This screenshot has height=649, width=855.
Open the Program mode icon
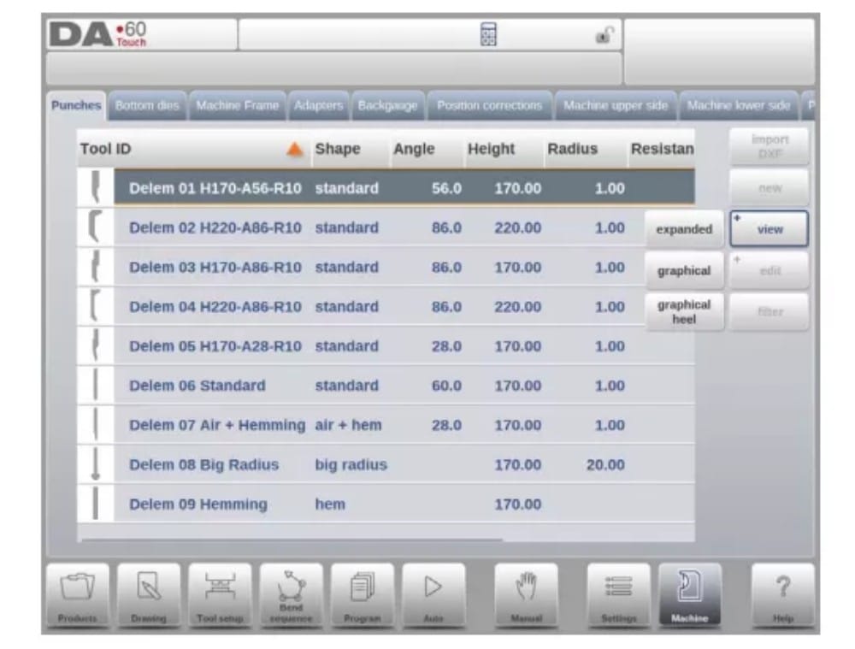(362, 595)
